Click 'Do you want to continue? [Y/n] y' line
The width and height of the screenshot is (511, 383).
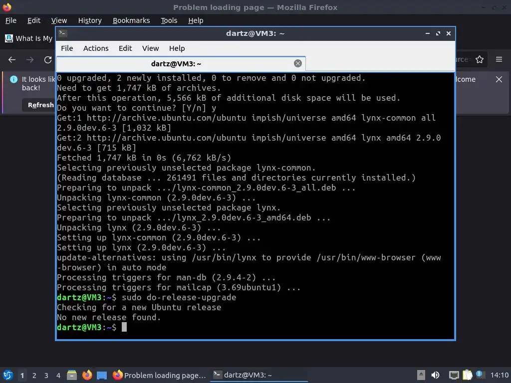coord(136,108)
